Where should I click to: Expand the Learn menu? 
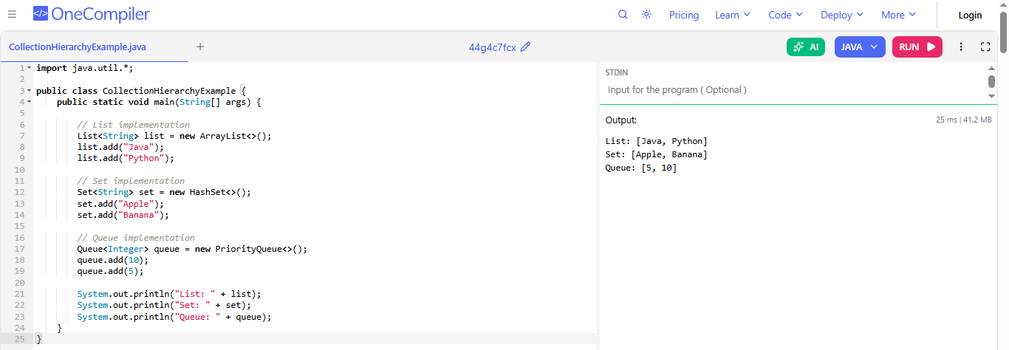pyautogui.click(x=732, y=15)
